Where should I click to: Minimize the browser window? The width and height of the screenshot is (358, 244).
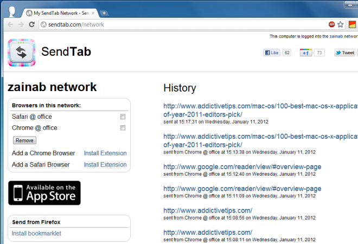351,4
